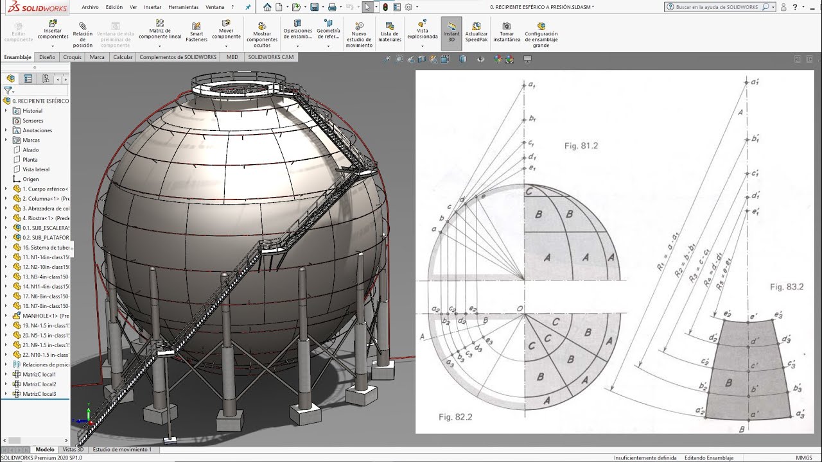Click the Save diskette icon
Viewport: 822px width, 462px height.
(313, 7)
